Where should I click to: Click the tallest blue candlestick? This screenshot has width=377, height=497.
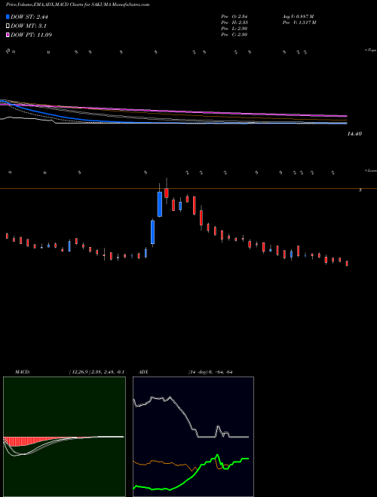click(160, 204)
